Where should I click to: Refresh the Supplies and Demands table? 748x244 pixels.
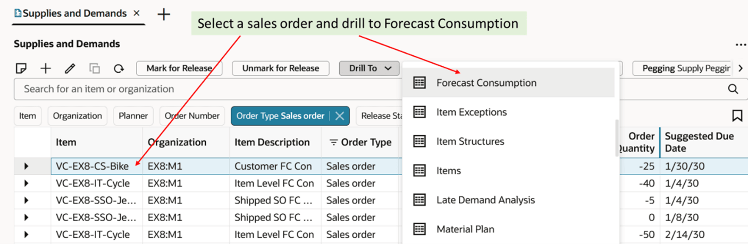(119, 68)
